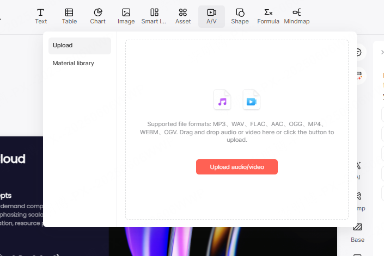Open the Formula tool
Screen dimensions: 384x256
tap(268, 16)
